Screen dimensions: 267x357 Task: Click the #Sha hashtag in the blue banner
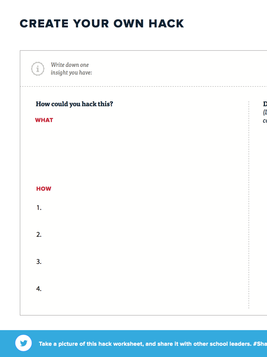[260, 344]
